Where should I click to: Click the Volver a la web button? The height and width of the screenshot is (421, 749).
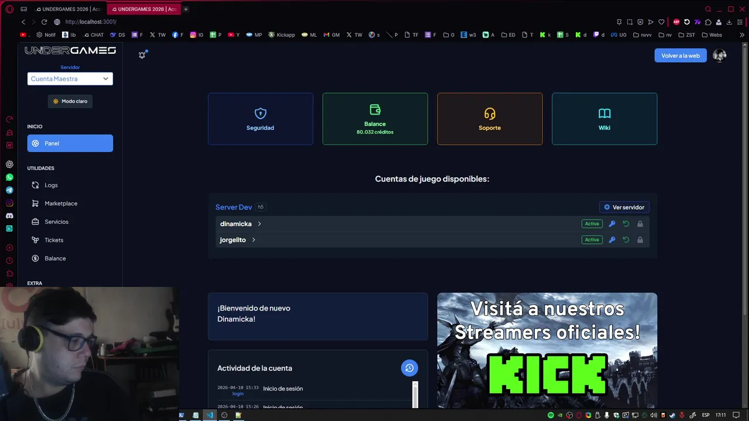pyautogui.click(x=681, y=56)
